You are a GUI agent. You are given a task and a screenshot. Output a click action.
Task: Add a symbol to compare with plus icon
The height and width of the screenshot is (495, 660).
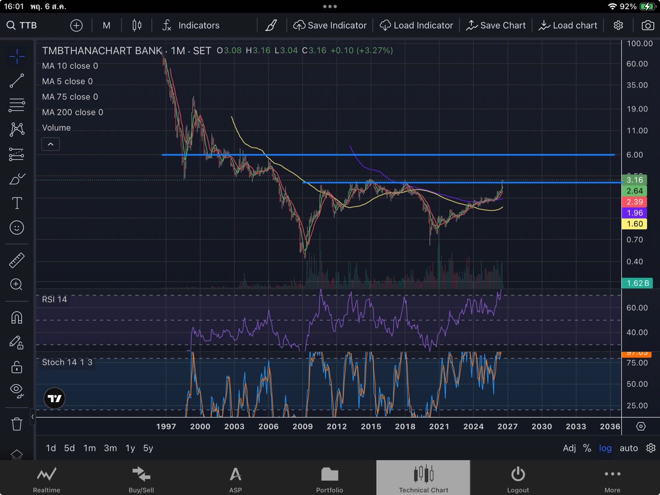tap(77, 26)
